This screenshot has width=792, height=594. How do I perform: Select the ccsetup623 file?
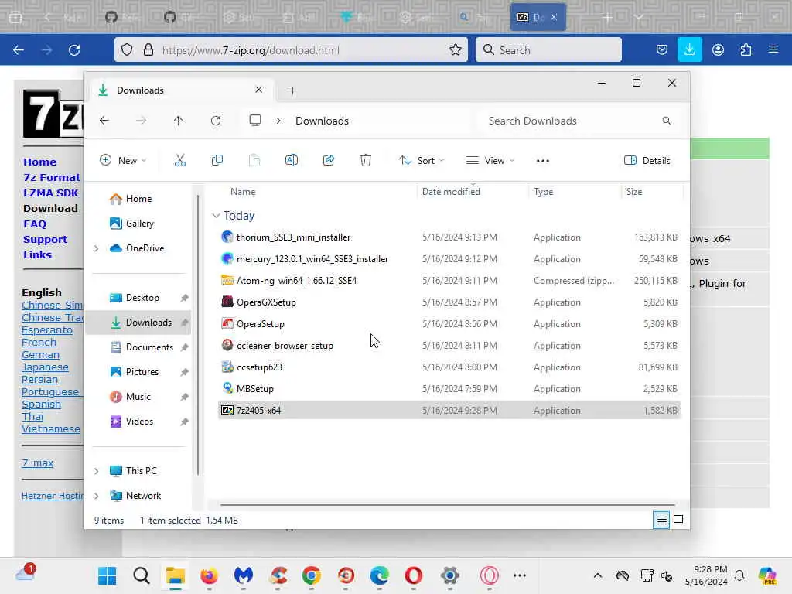(449, 367)
